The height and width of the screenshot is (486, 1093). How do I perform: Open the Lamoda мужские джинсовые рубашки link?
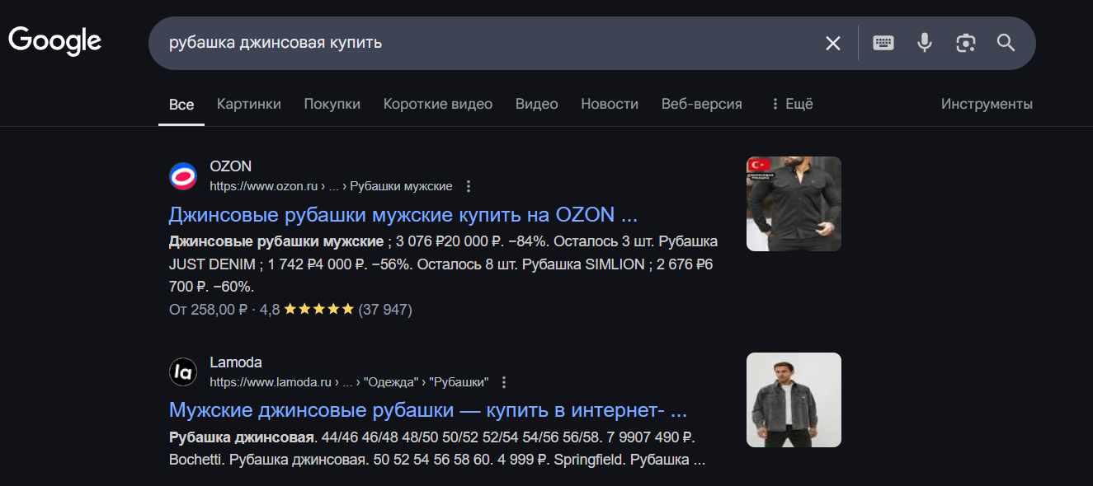click(x=427, y=410)
